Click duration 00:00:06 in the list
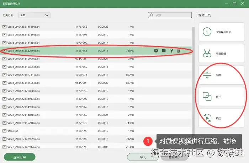The image size is (249, 163). [x=103, y=147]
